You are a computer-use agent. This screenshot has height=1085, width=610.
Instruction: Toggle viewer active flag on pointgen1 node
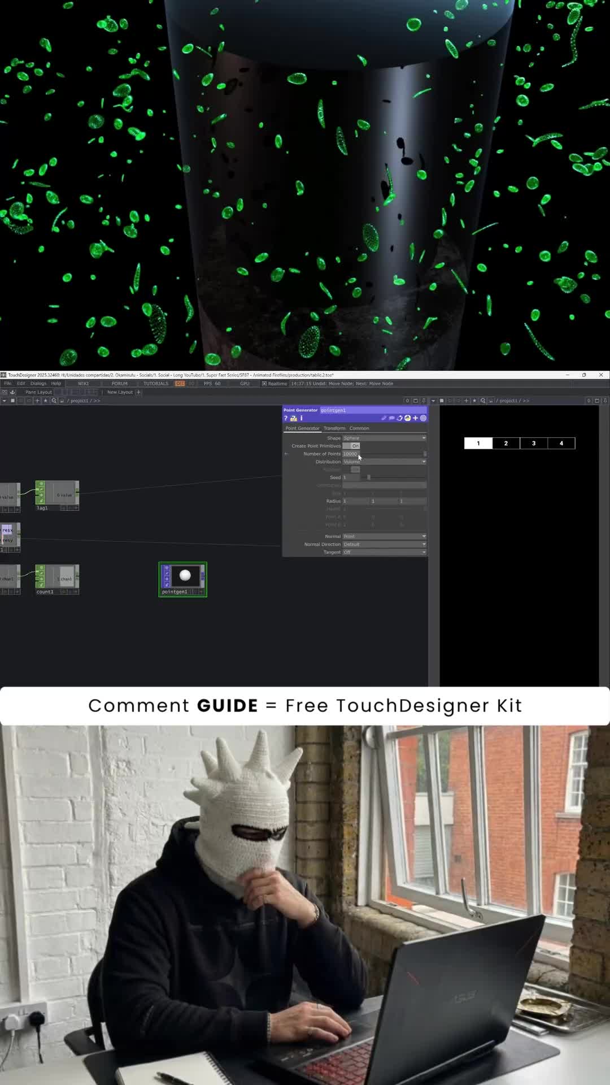click(x=201, y=592)
